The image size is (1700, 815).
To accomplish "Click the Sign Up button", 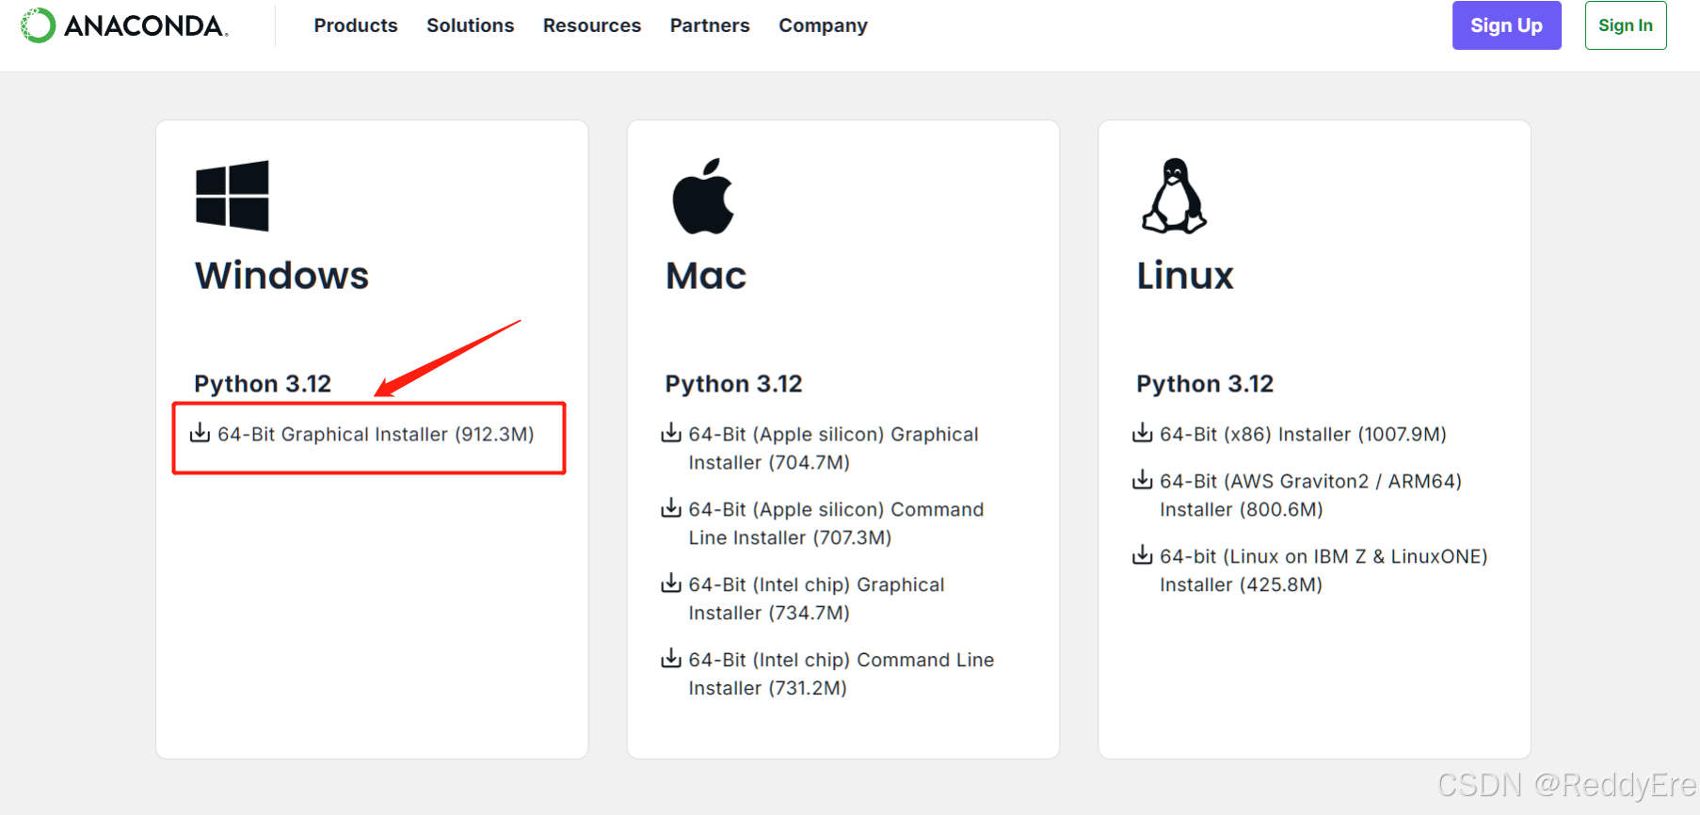I will [x=1506, y=25].
